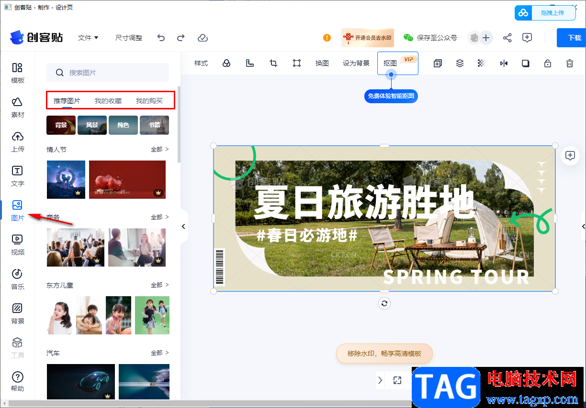Open the 音乐 music sidebar panel
Viewport: 586px width, 408px height.
pos(17,279)
